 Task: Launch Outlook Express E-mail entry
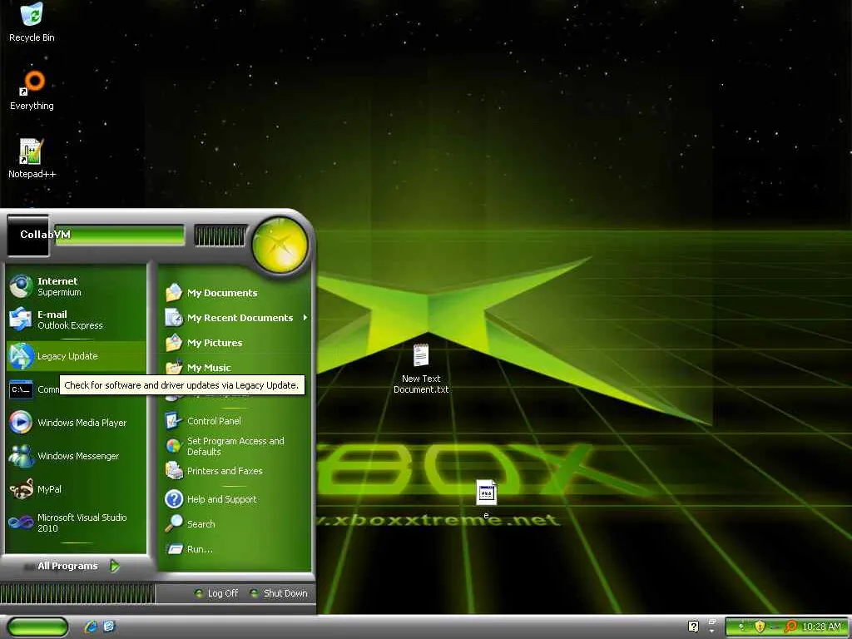(76, 319)
